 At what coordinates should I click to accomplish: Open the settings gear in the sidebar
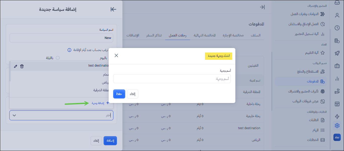click(337, 126)
